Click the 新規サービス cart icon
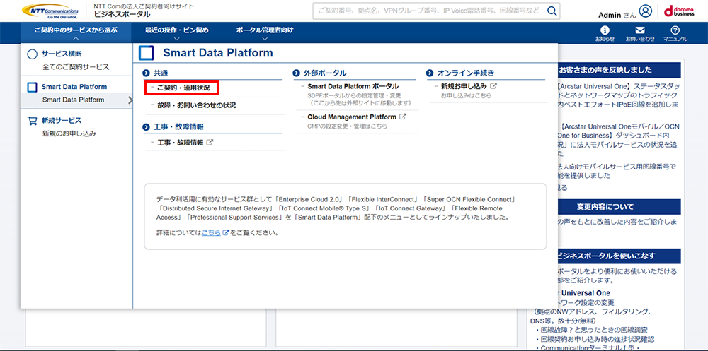 [x=32, y=121]
